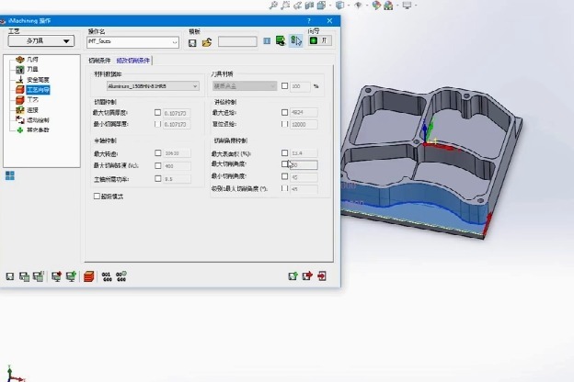Open the 操作名 operation name combo box

(x=132, y=42)
